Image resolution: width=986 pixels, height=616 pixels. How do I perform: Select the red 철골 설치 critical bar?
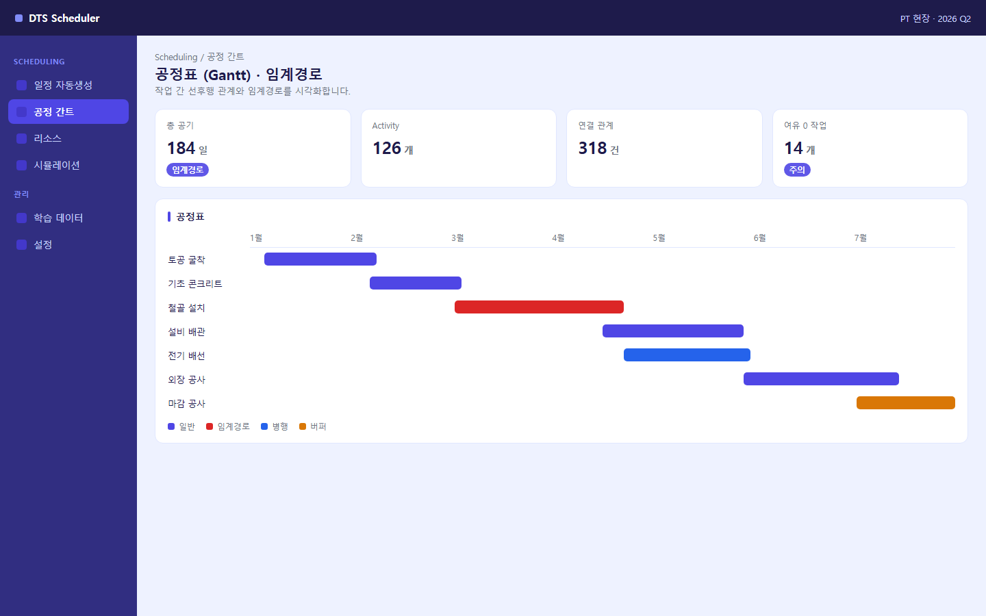pos(539,307)
